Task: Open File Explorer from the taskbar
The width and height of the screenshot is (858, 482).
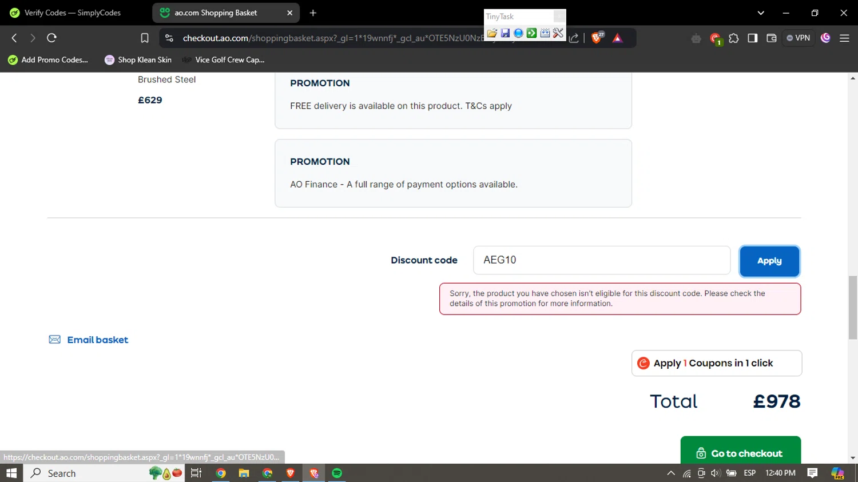Action: [244, 473]
